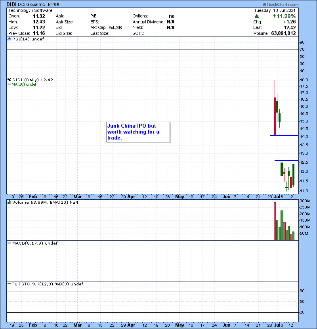Click the volume bars icon beside Volume label
The width and height of the screenshot is (317, 329).
tap(9, 202)
